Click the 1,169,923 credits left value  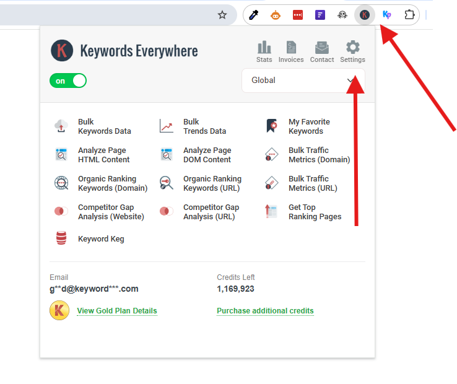coord(235,289)
